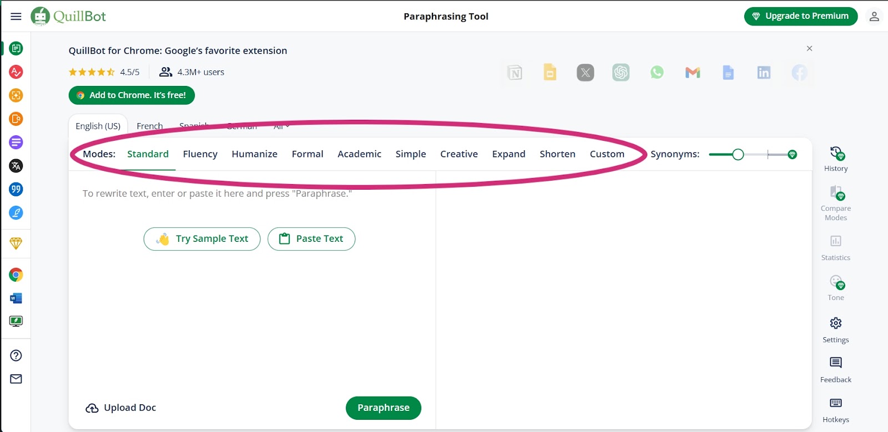Pick the Simple mode
Screen dimensions: 888x432
click(411, 154)
